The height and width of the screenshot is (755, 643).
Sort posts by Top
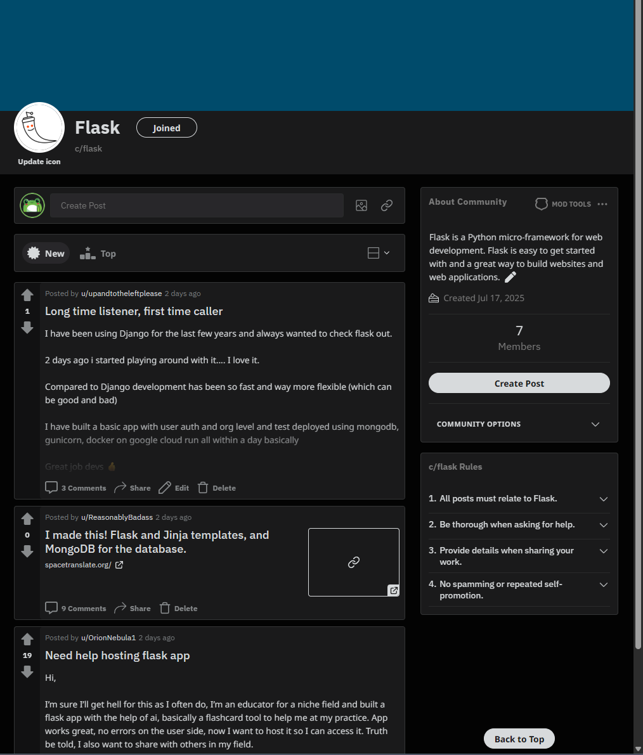(x=98, y=254)
